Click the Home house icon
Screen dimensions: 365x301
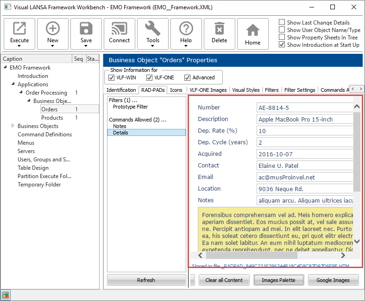[x=253, y=30]
